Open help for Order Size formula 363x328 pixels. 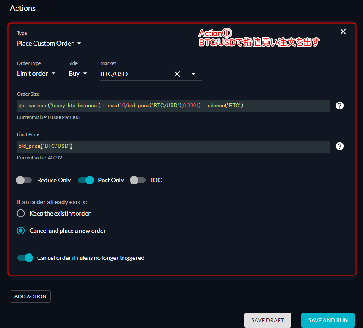(339, 106)
